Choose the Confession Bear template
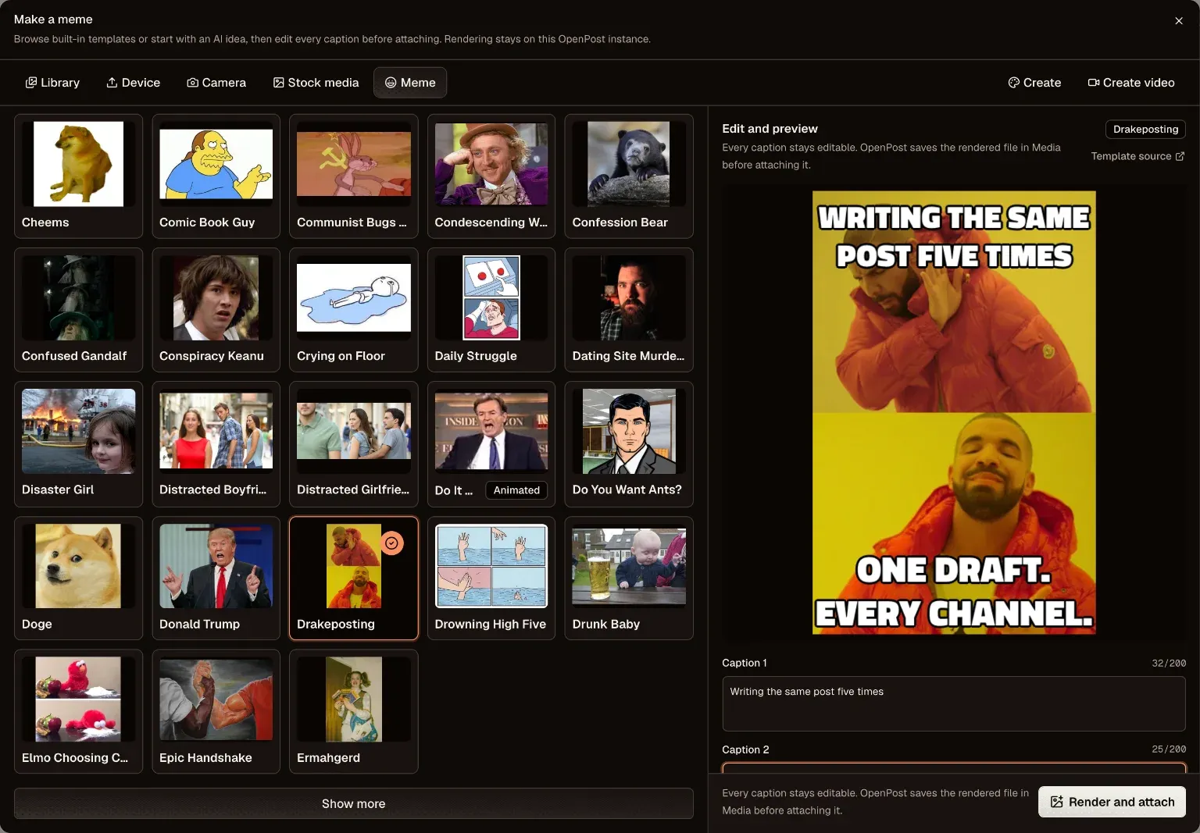 click(x=629, y=176)
